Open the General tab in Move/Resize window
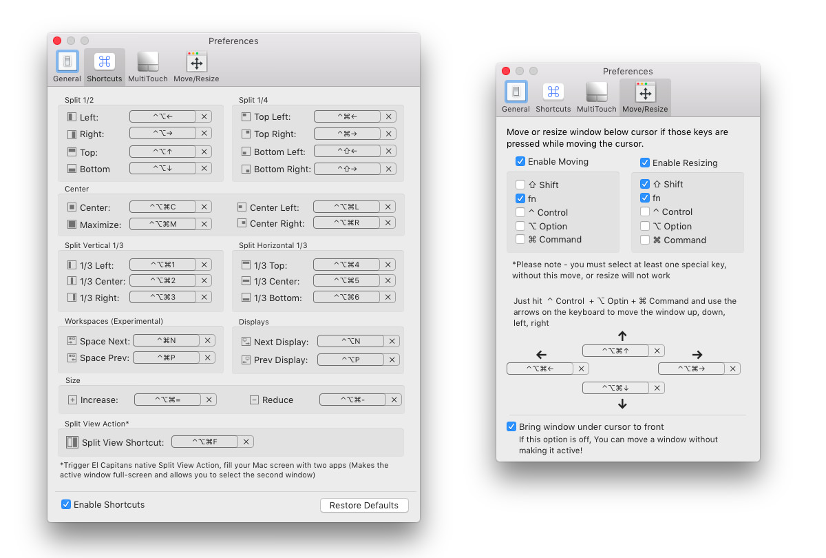This screenshot has height=558, width=826. pos(516,96)
